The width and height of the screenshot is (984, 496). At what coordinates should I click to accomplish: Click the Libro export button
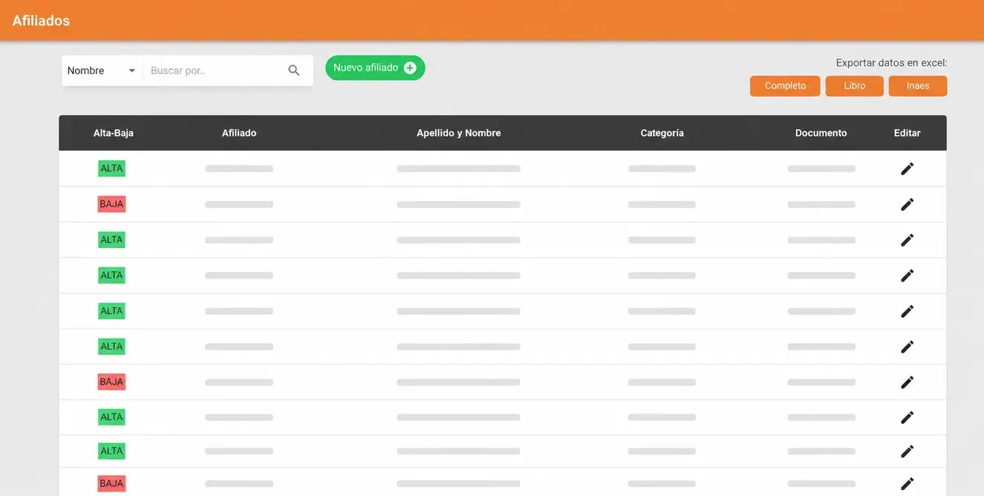tap(855, 86)
